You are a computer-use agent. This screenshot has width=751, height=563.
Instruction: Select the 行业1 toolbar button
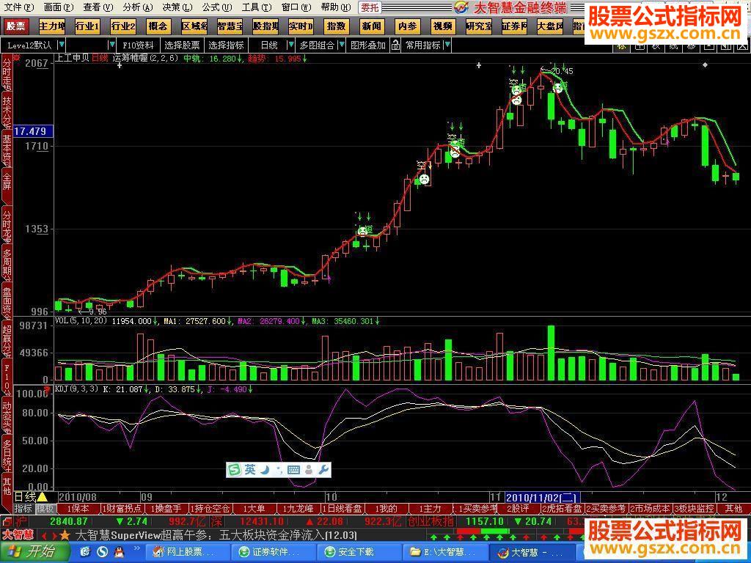(x=87, y=26)
